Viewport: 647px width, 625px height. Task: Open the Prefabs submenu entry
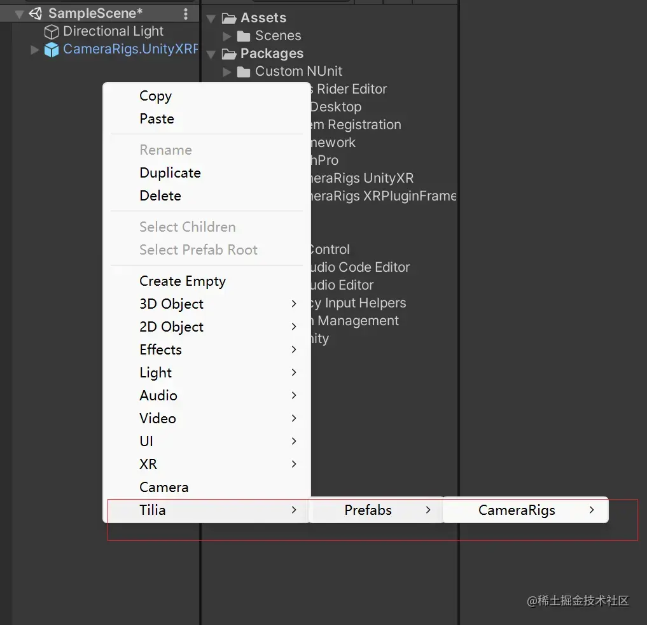point(376,510)
